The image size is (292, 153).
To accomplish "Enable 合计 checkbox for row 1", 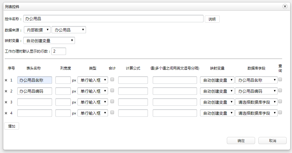I will coord(112,79).
